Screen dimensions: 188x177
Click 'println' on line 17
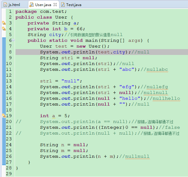[x=84, y=104]
